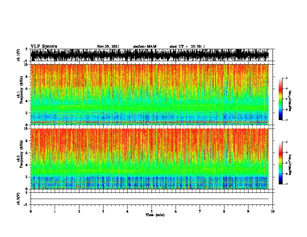This screenshot has height=237, width=307.
Task: Click the "Time (min)" axis label
Action: tap(155, 215)
